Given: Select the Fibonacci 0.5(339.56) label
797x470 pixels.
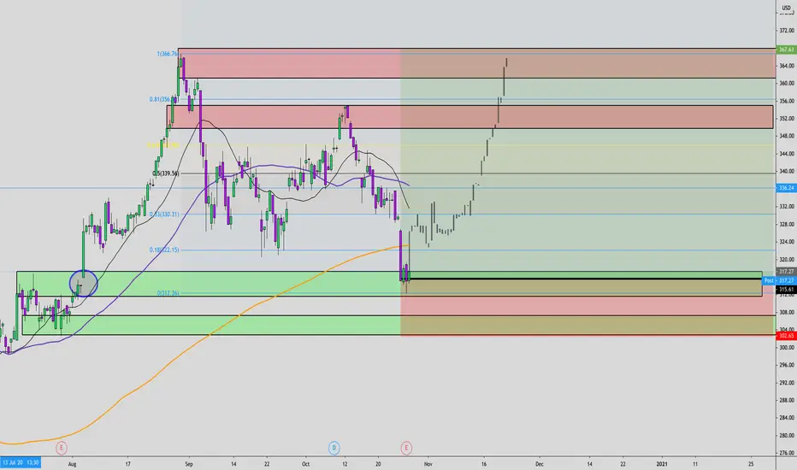Looking at the screenshot, I should tap(166, 173).
